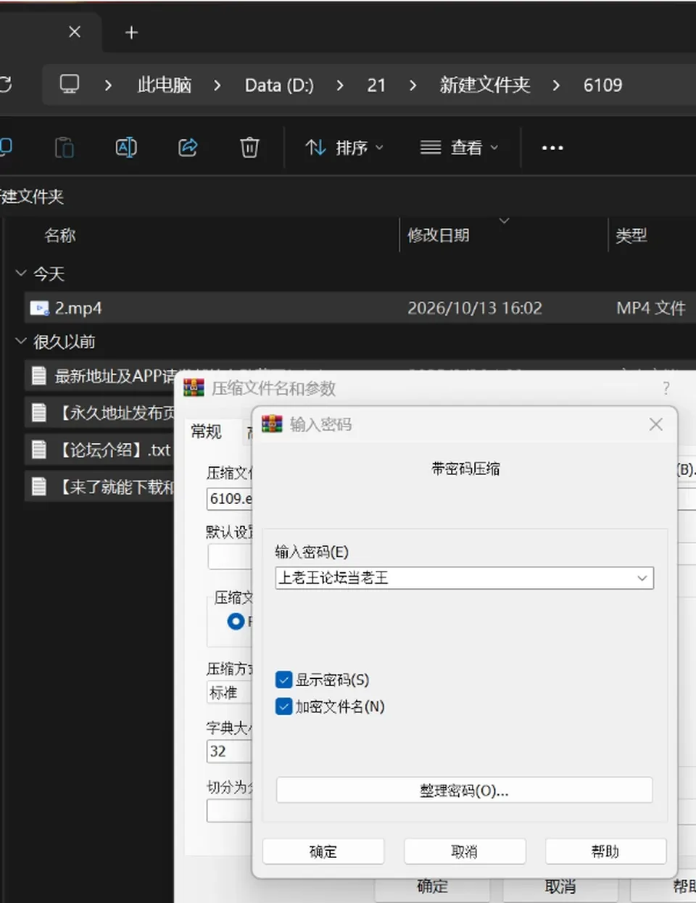The height and width of the screenshot is (903, 696).
Task: Click 确定 in the 压缩文件名和参数 dialog
Action: [433, 886]
